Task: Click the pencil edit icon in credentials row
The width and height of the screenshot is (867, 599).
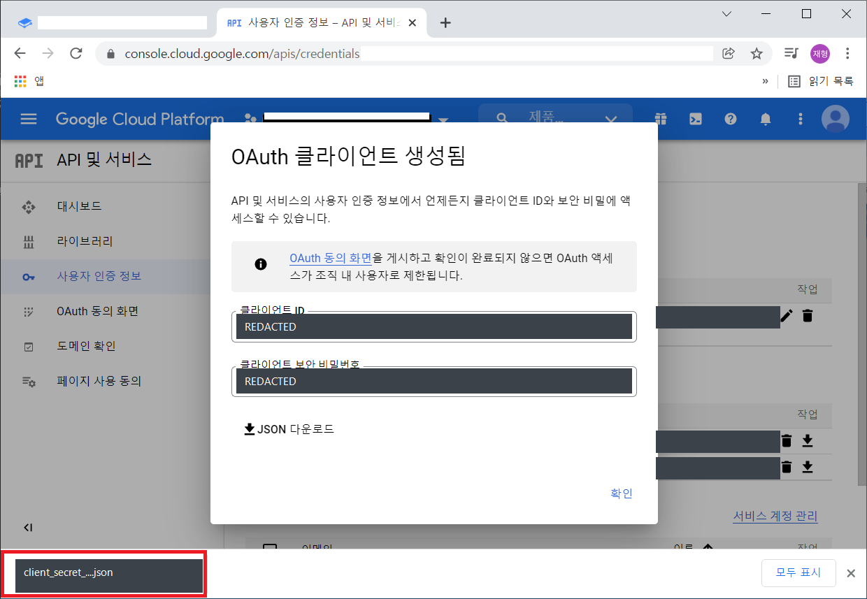Action: [x=787, y=316]
